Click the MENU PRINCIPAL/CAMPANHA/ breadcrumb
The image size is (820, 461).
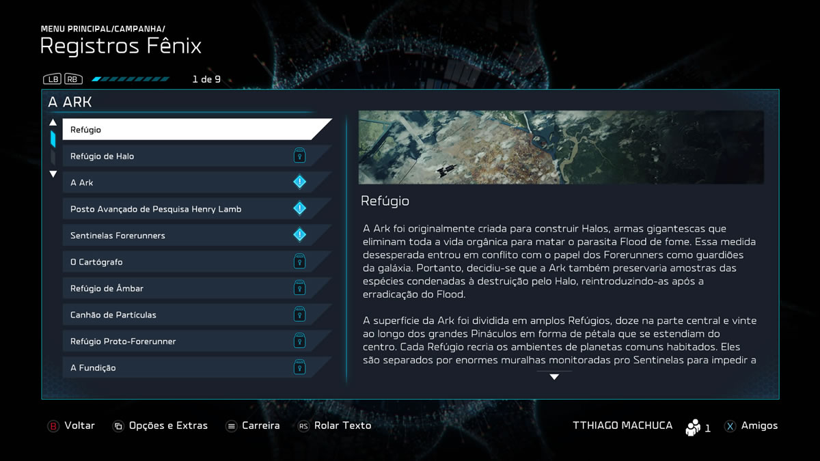102,29
